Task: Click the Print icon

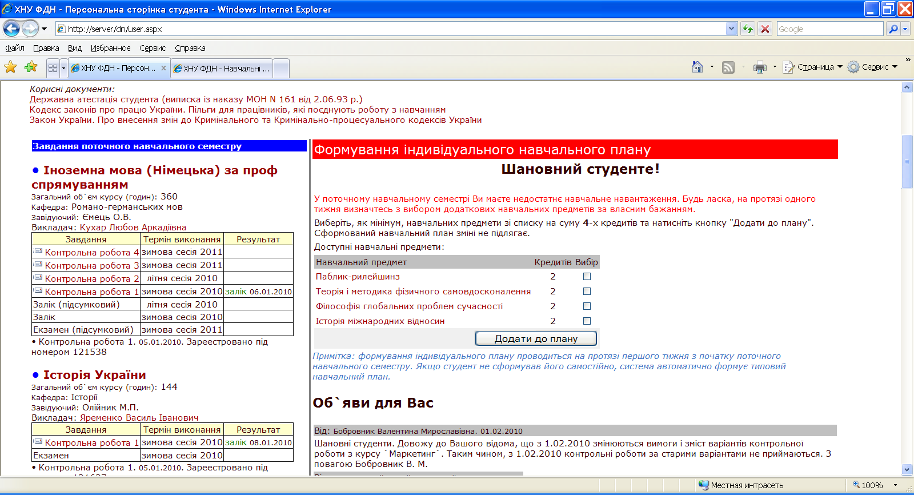Action: click(x=760, y=67)
